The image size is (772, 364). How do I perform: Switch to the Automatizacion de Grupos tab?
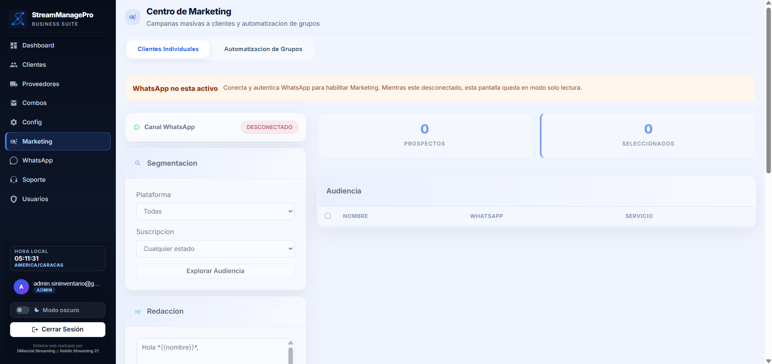point(263,49)
